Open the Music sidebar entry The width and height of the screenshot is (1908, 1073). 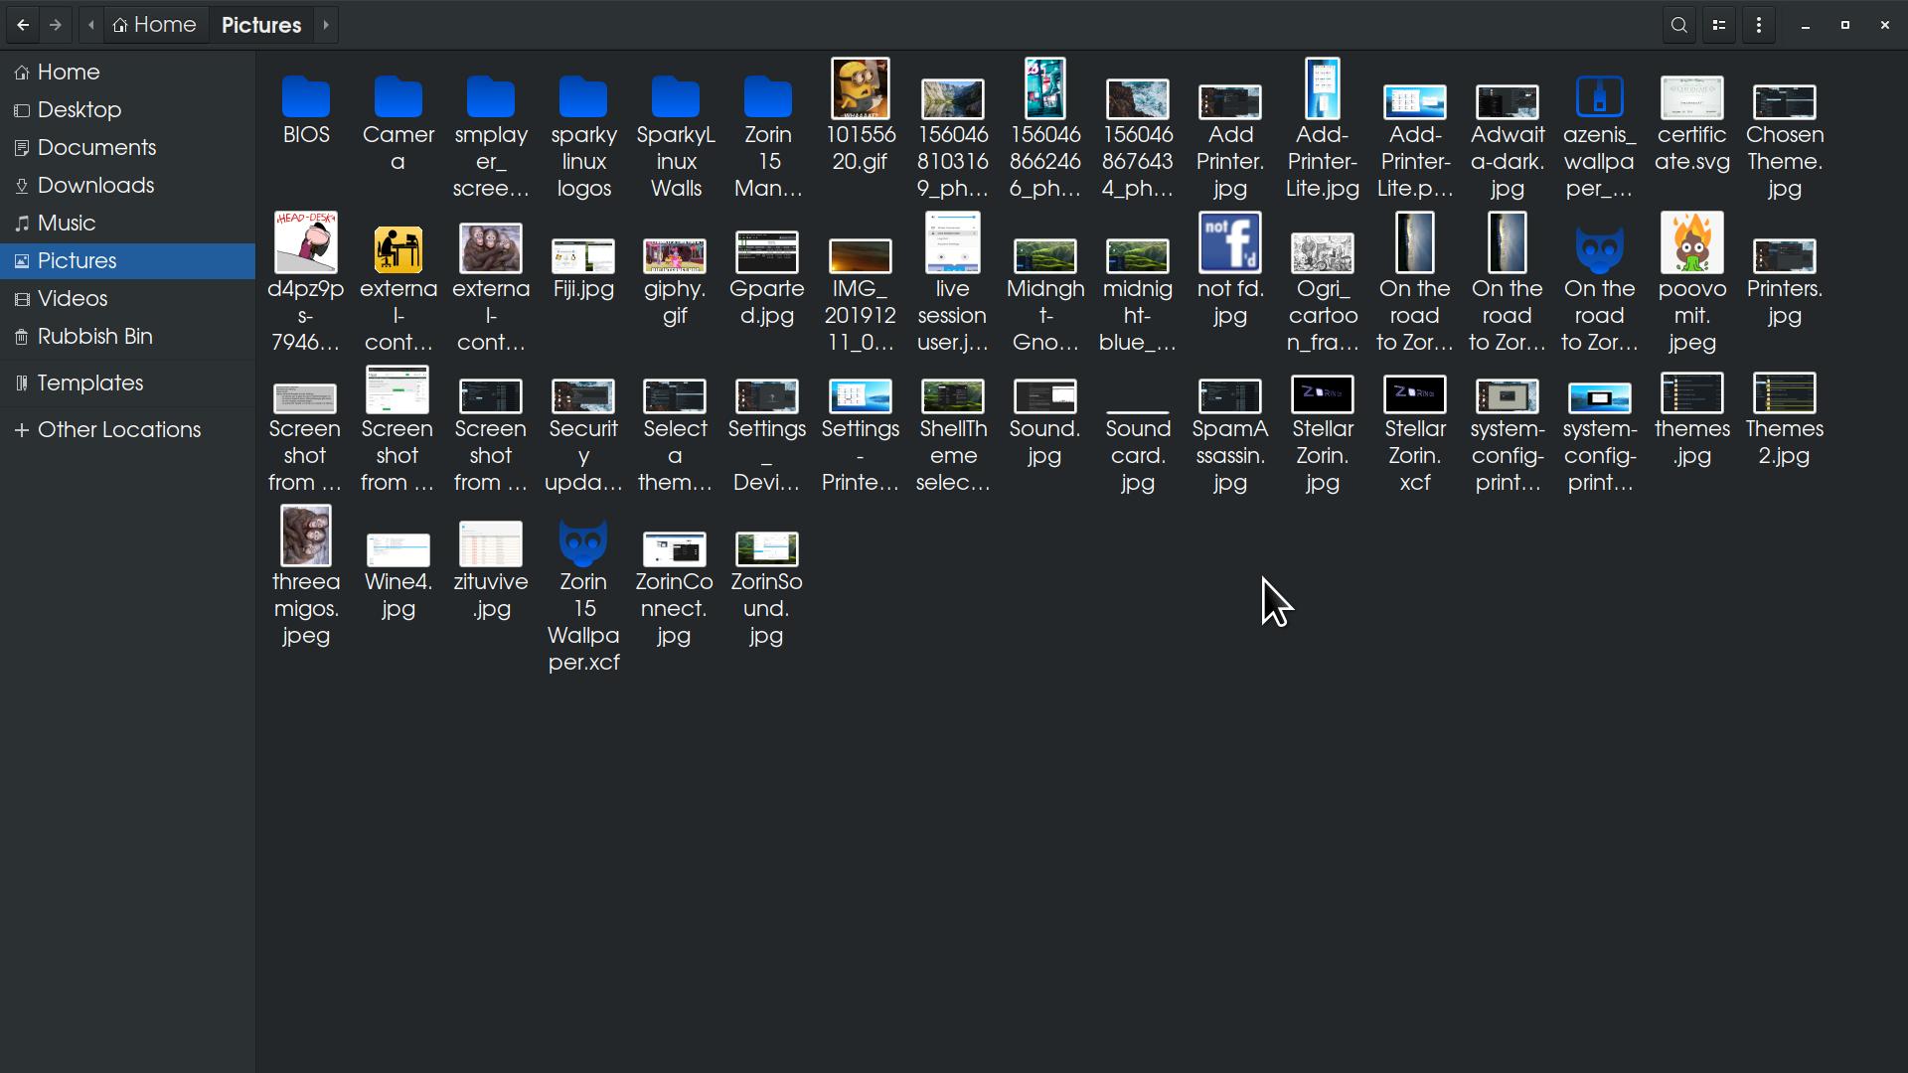coord(67,224)
